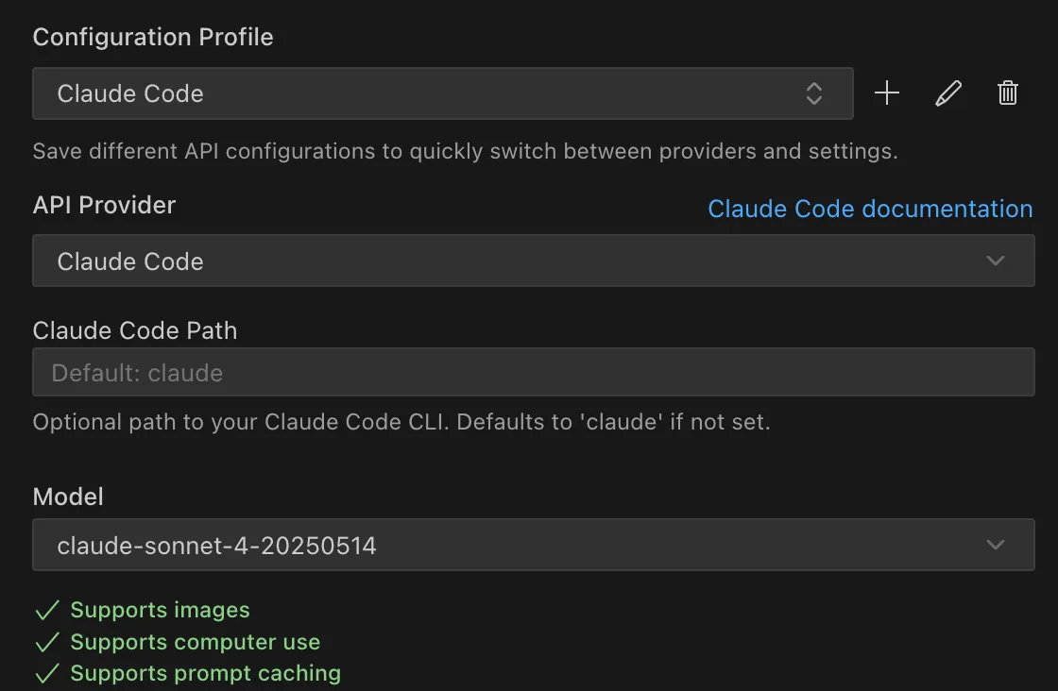The height and width of the screenshot is (691, 1058).
Task: Click the checkmark icon beside Supports computer use
Action: (47, 642)
